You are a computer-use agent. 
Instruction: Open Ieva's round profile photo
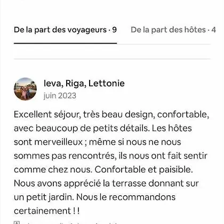[x=25, y=89]
